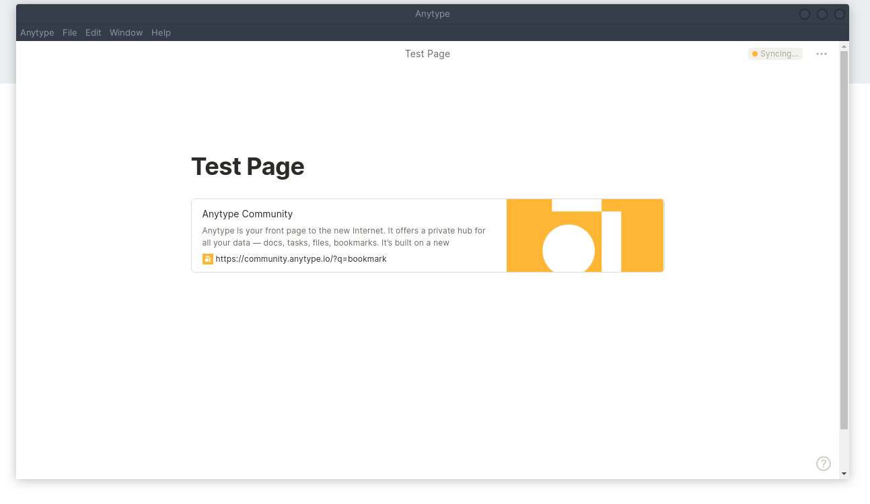Image resolution: width=870 pixels, height=504 pixels.
Task: Open the Window menu
Action: 126,32
